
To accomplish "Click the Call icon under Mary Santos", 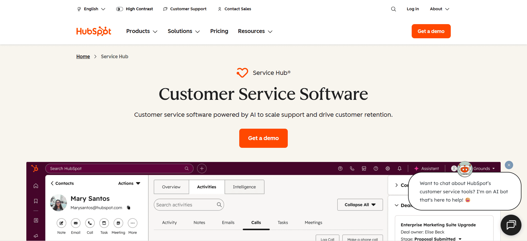I will (x=90, y=223).
